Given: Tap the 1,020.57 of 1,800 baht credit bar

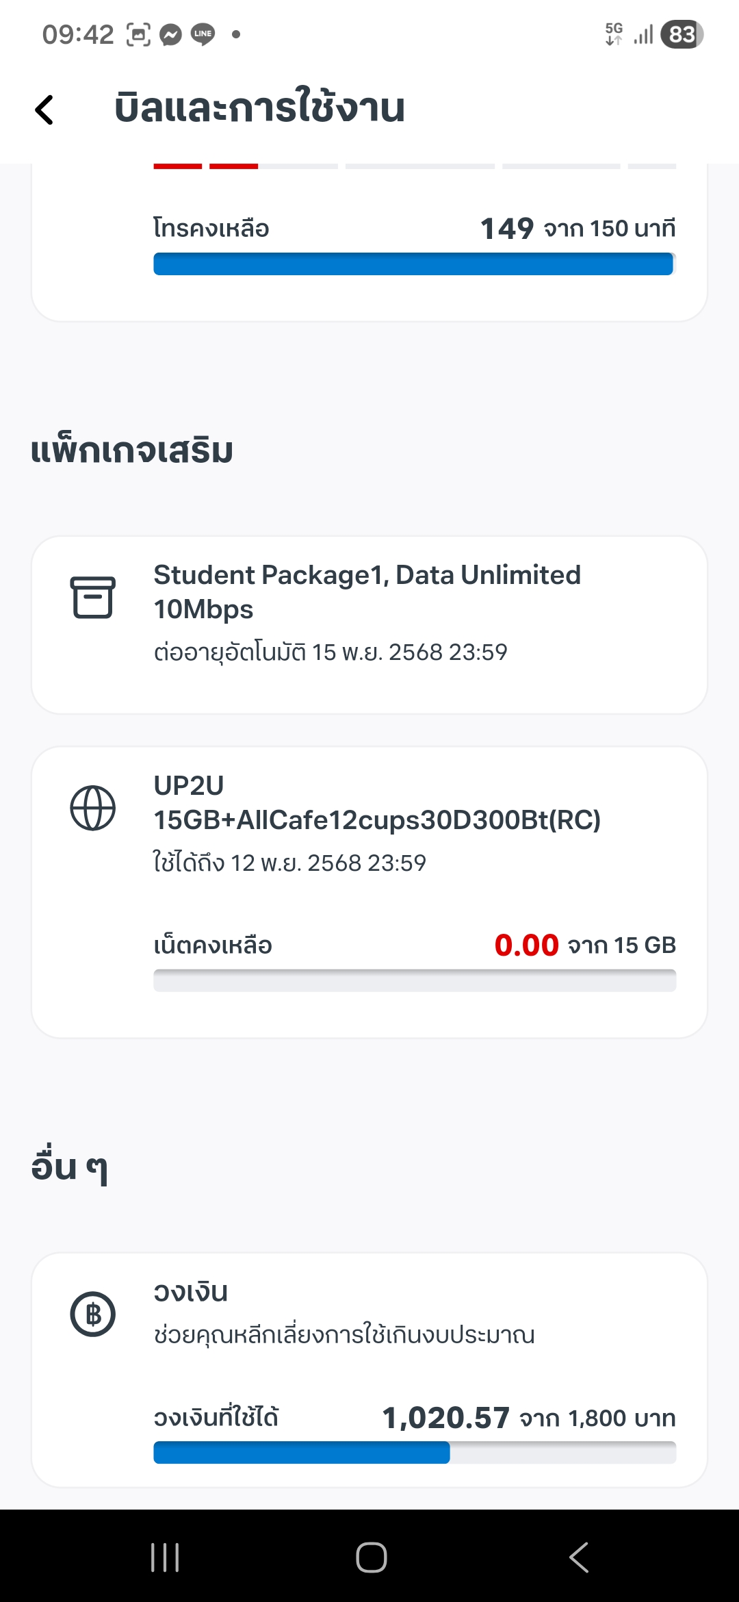Looking at the screenshot, I should point(414,1452).
